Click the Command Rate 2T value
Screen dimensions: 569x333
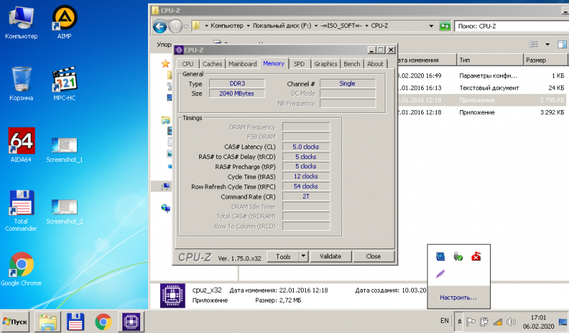(306, 197)
